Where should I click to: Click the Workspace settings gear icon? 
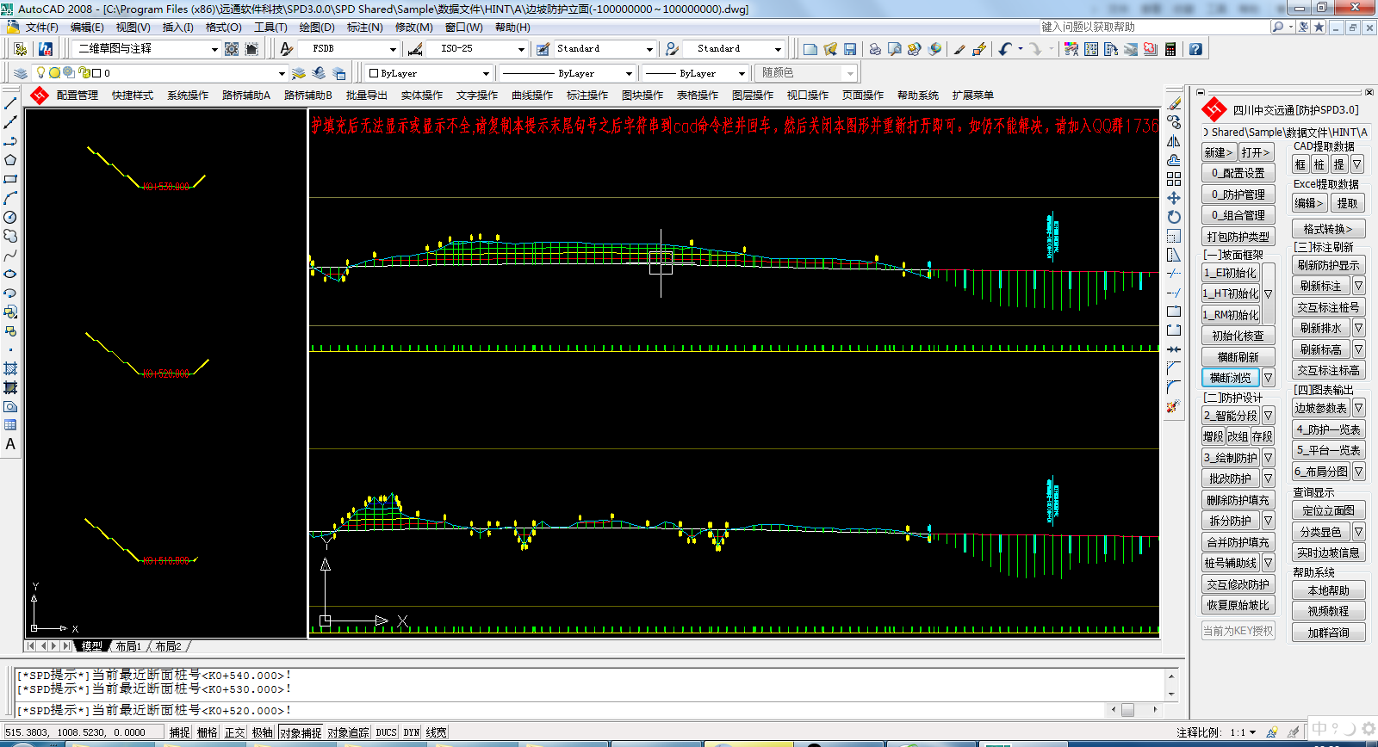(x=232, y=49)
